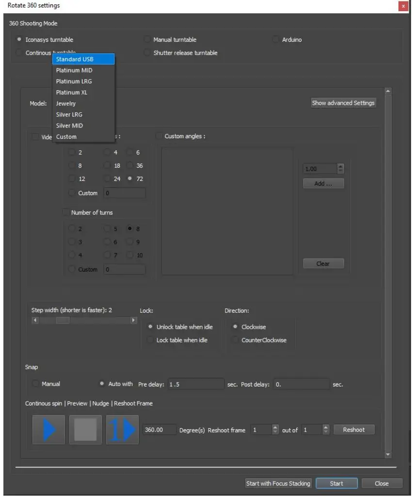Stop turntable with gray square icon
This screenshot has height=499, width=414.
pos(85,430)
